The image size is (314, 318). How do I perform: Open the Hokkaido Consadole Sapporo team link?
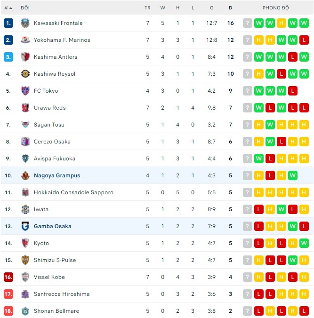pos(73,192)
